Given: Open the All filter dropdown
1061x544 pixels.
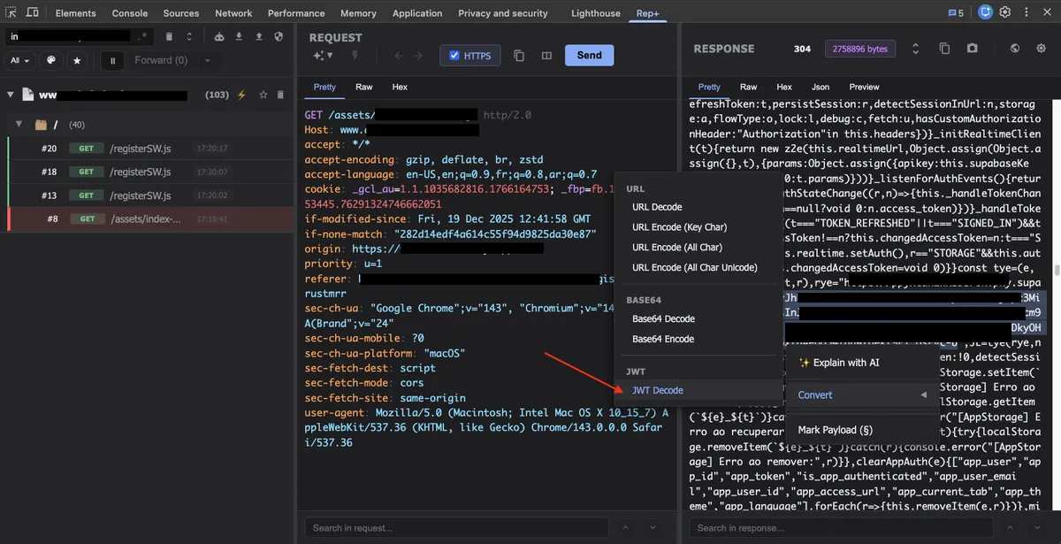Looking at the screenshot, I should pos(20,60).
